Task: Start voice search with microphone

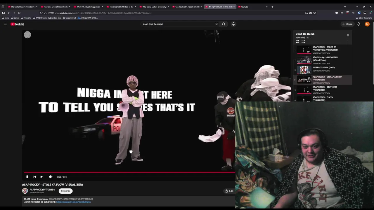Action: (233, 24)
